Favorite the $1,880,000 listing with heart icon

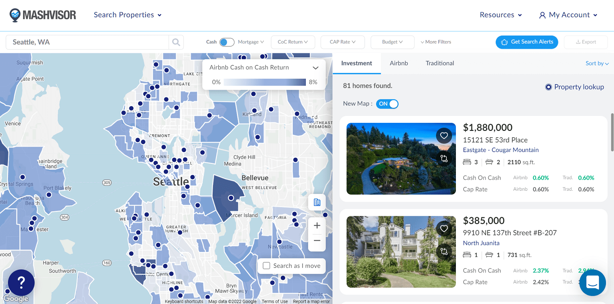point(444,135)
